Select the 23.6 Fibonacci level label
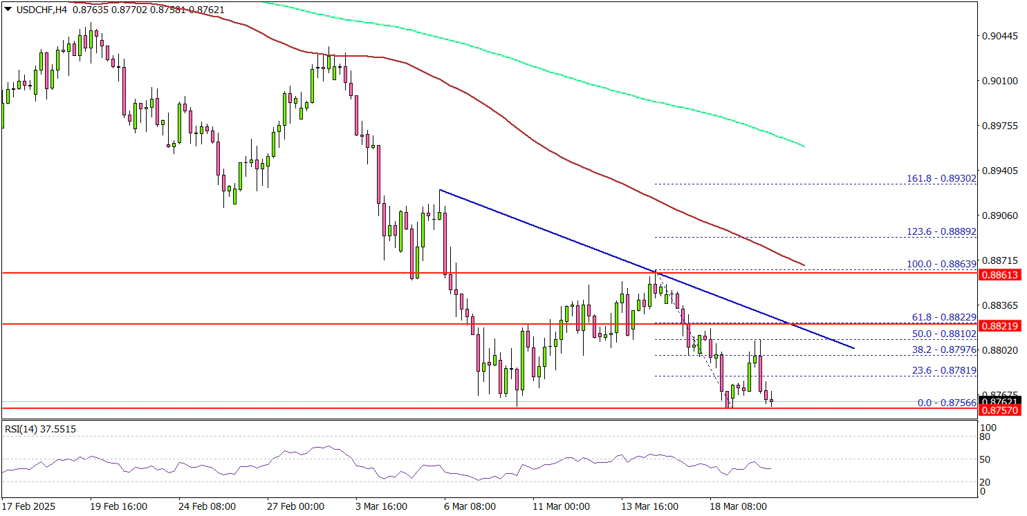 (944, 371)
